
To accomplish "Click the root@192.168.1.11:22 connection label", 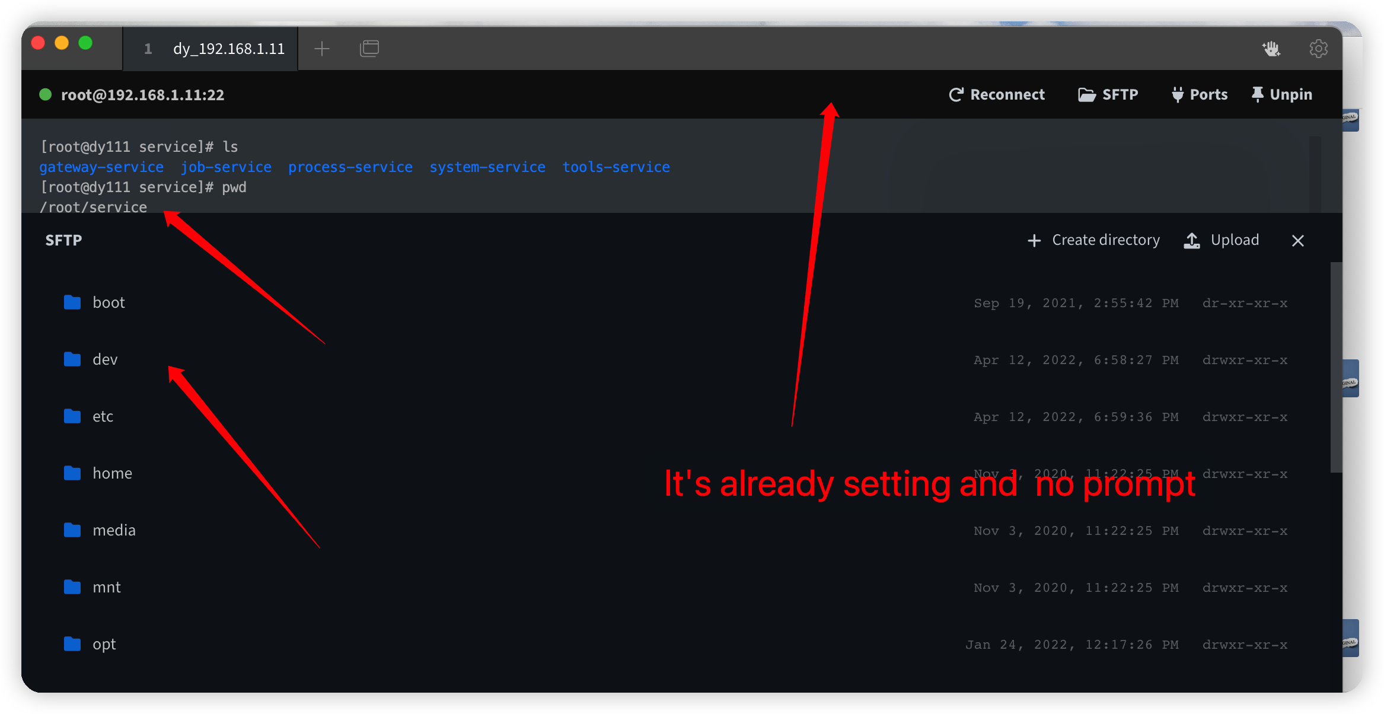I will click(142, 95).
